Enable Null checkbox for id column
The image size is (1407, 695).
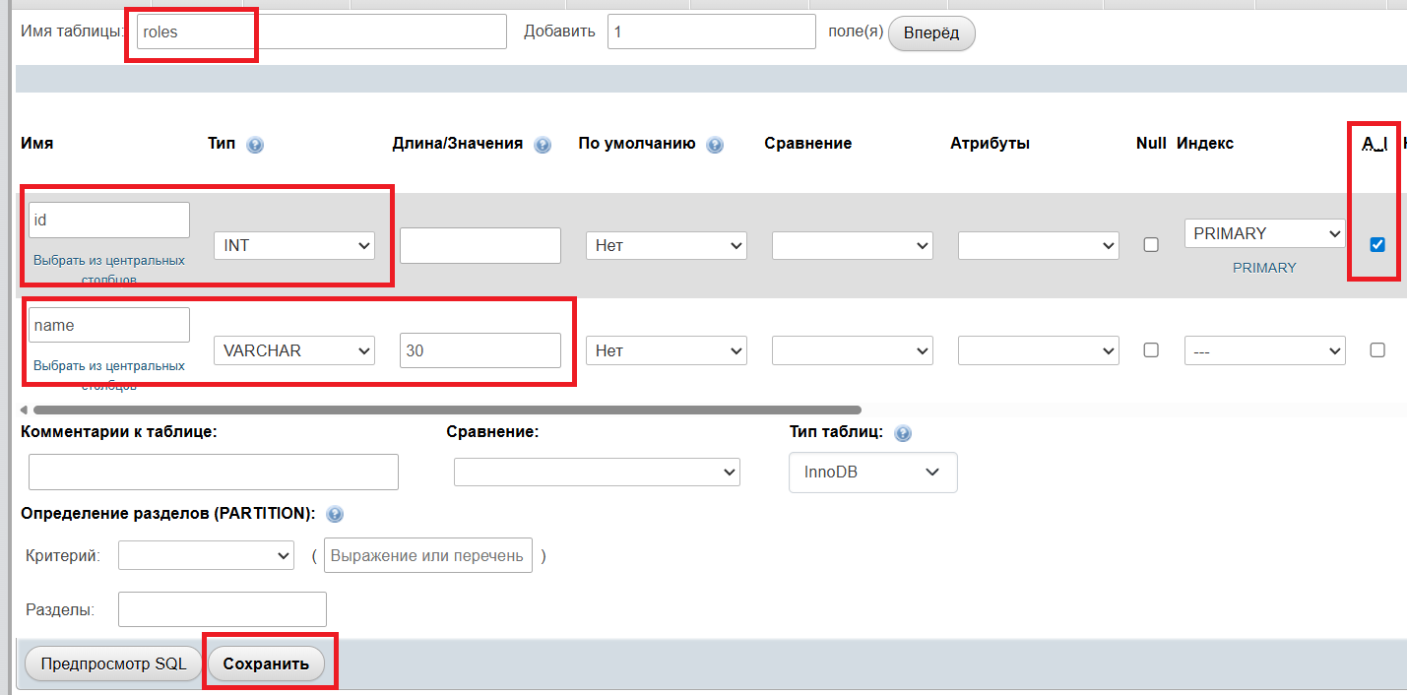(1151, 245)
